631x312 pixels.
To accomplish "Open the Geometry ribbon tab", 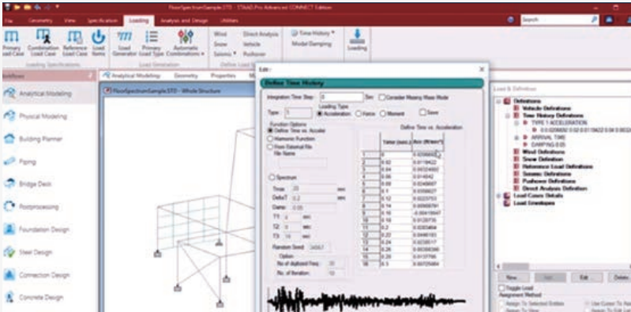I will tap(40, 21).
